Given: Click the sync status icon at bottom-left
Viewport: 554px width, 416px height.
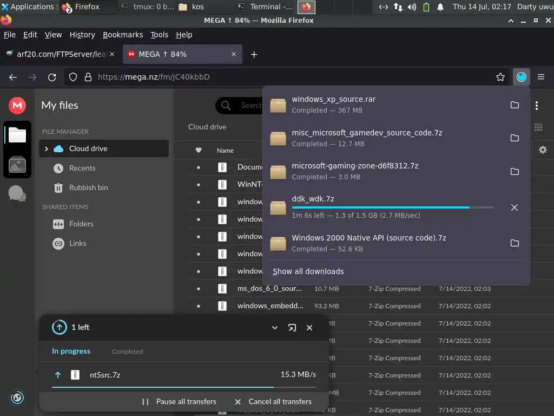Looking at the screenshot, I should point(17,398).
